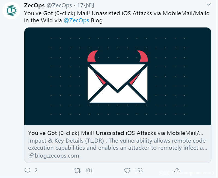218x178 pixels.
Task: Click the Impact & Key Details card description
Action: click(117, 144)
